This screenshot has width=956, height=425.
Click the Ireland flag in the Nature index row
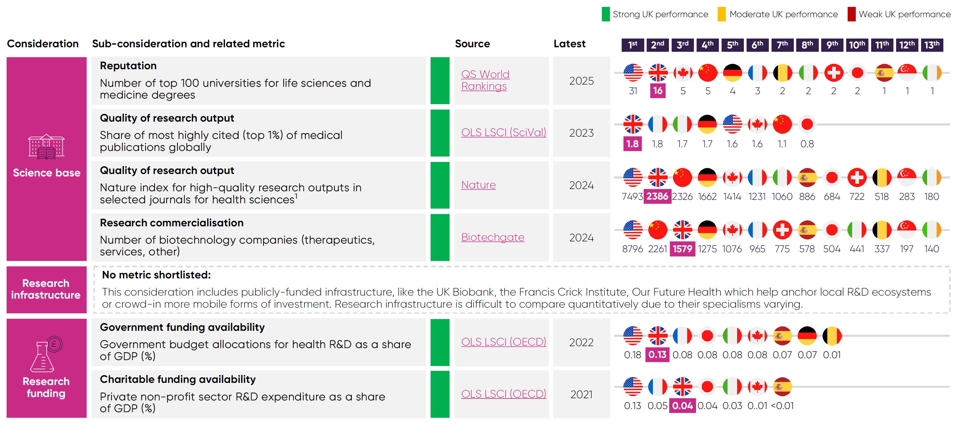coord(932,177)
